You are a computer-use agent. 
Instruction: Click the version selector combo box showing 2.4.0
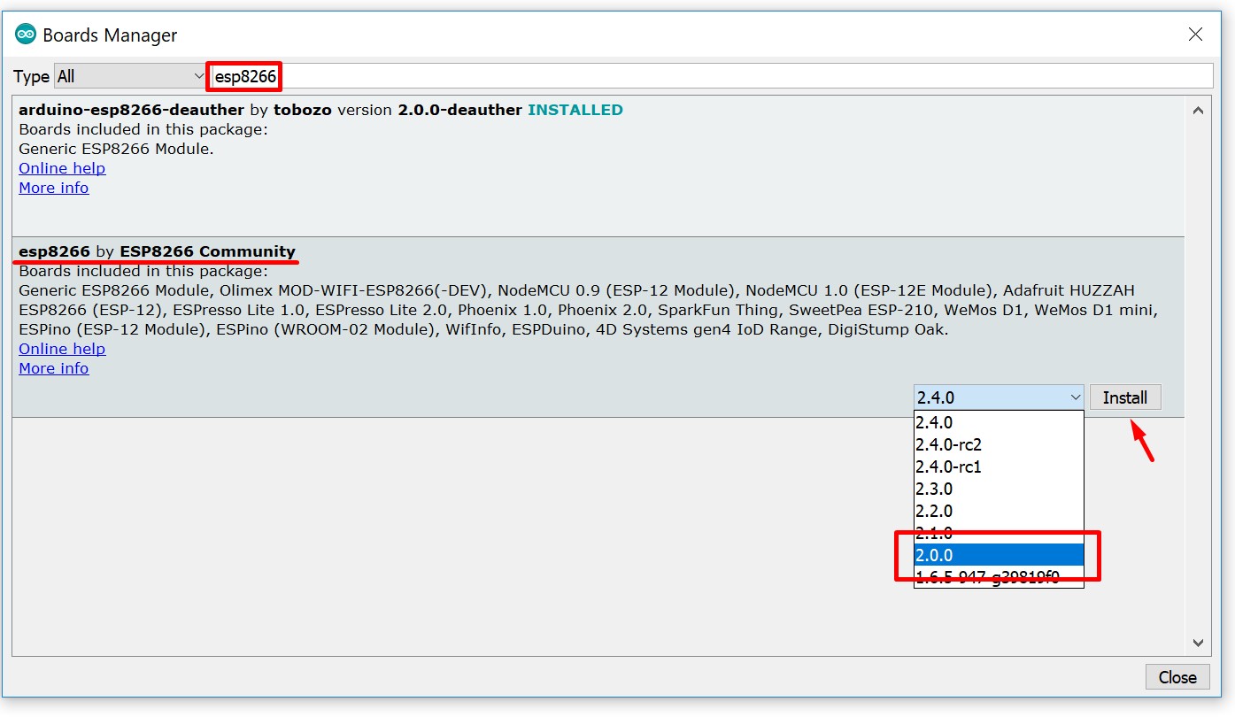999,397
